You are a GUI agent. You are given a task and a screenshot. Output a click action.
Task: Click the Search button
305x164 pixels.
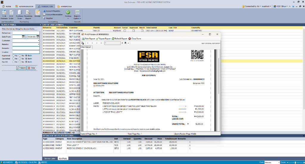coord(21,68)
